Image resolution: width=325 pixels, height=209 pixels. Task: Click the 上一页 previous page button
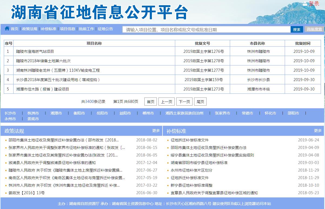point(167,102)
